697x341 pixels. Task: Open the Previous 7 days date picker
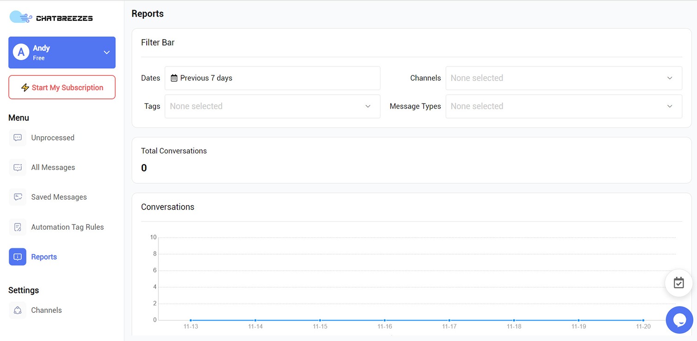coord(273,78)
